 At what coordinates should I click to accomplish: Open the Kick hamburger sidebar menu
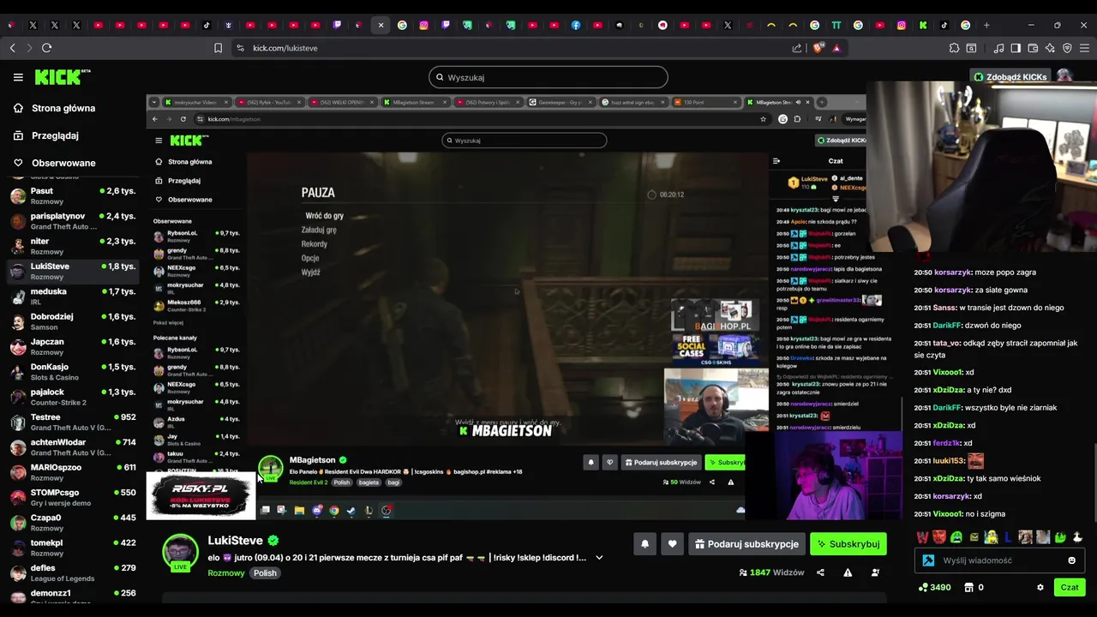18,77
